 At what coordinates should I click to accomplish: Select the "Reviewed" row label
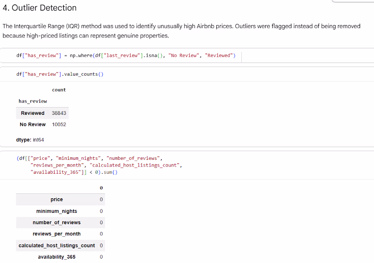(x=33, y=113)
